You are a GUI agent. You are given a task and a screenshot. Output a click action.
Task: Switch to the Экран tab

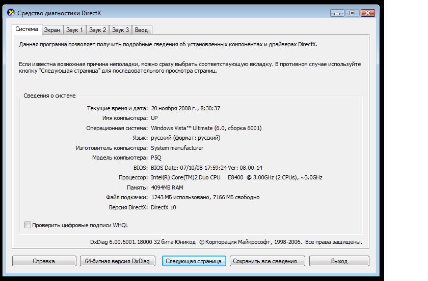click(52, 30)
